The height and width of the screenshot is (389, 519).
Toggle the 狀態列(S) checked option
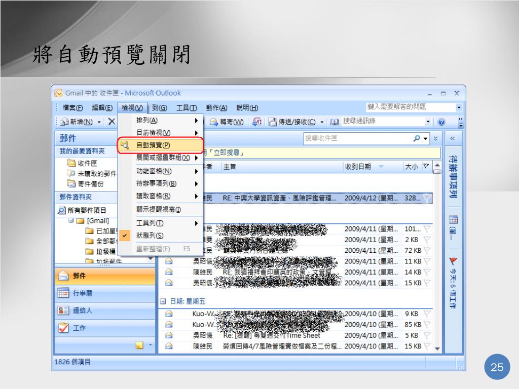pos(160,236)
